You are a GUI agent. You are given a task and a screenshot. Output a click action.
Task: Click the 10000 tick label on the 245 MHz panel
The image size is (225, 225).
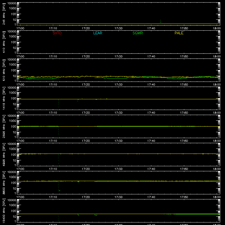point(12,3)
